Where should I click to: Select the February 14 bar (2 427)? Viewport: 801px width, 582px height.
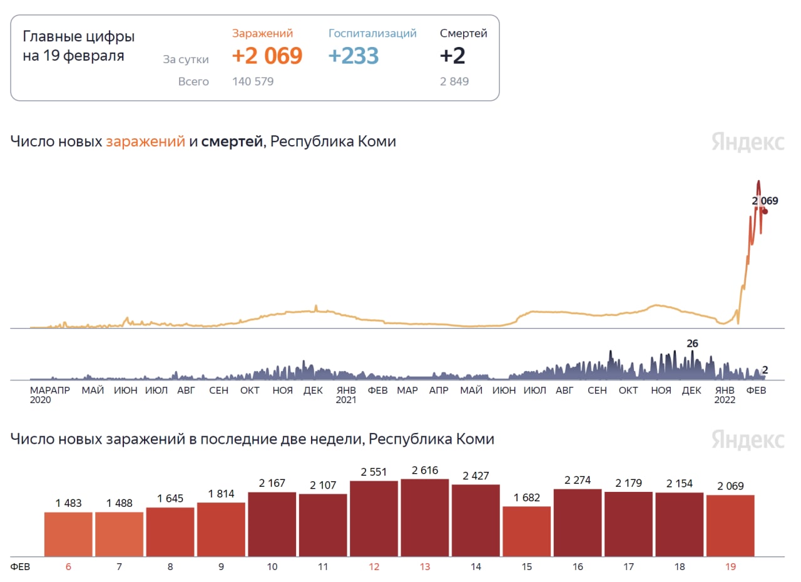(x=476, y=520)
